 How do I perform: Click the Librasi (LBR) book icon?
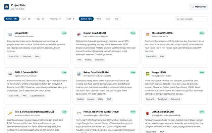click(x=10, y=34)
